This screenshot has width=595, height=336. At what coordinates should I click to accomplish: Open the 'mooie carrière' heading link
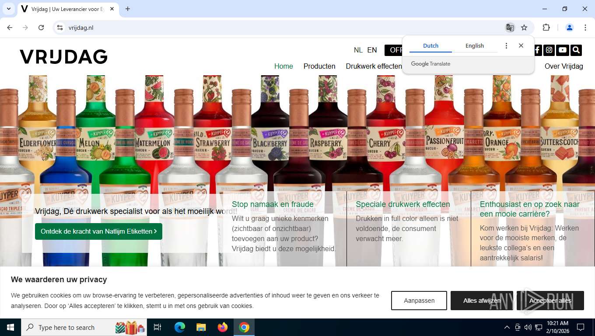pyautogui.click(x=529, y=209)
